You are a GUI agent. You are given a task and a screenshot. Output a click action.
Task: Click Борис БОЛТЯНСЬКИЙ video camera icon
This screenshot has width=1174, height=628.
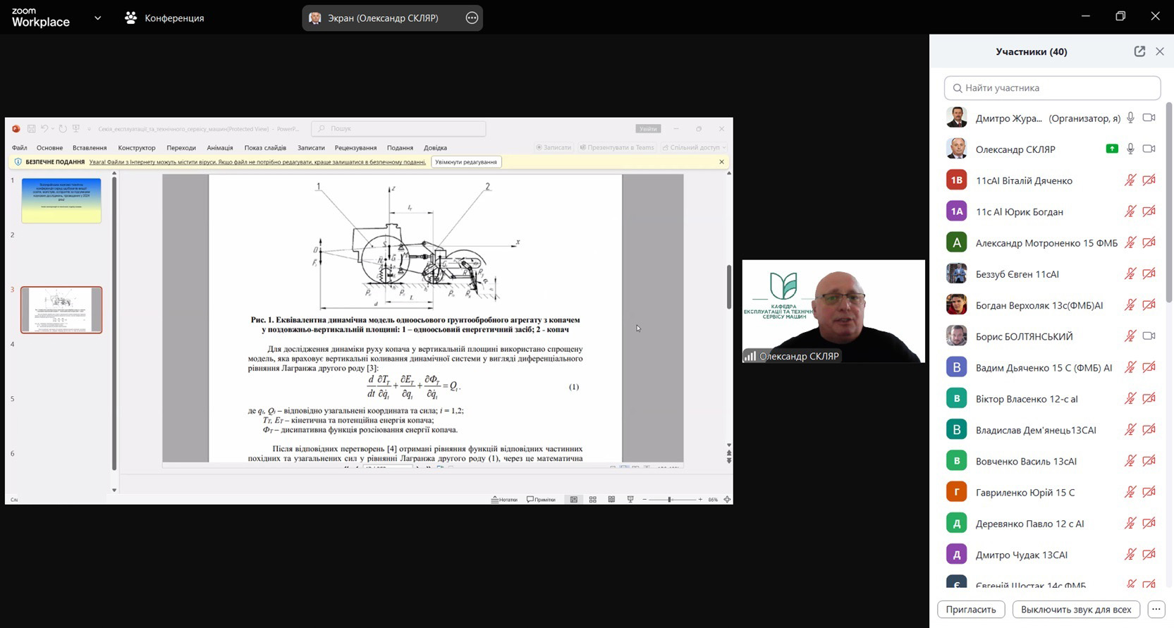[x=1149, y=336]
